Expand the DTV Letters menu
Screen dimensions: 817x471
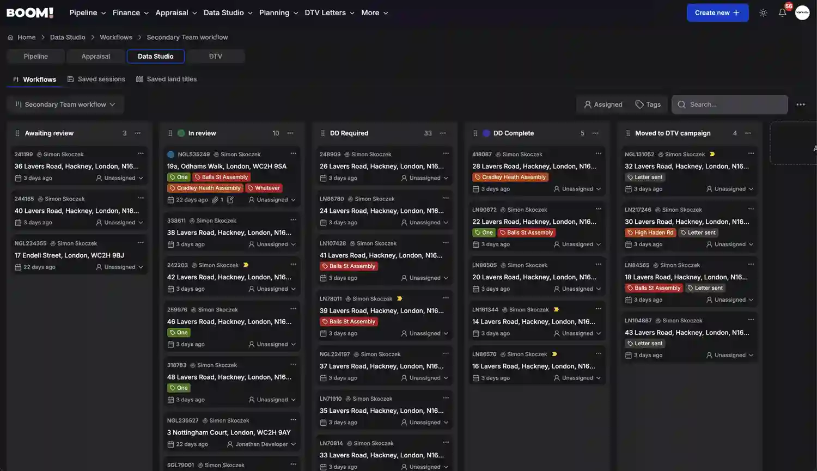(330, 13)
